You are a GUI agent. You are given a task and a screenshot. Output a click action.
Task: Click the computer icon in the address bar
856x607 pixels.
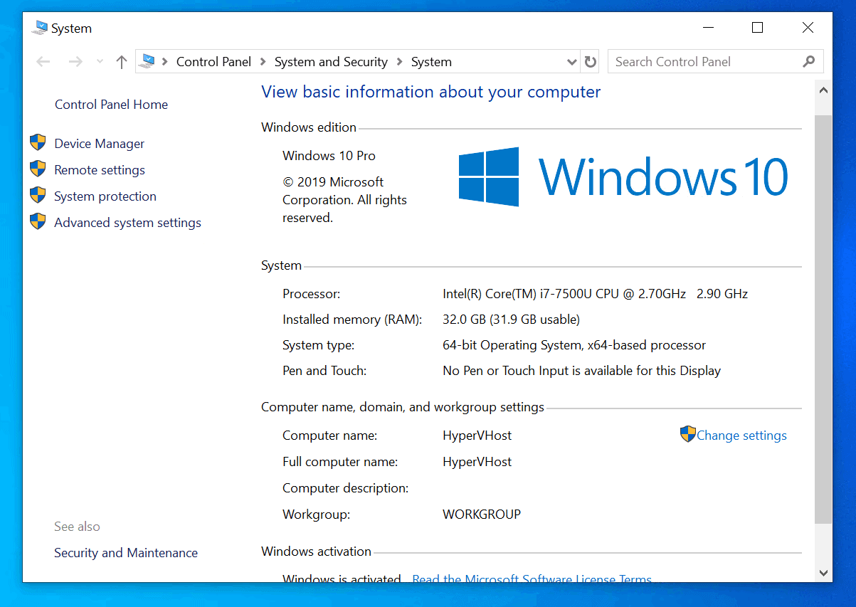pyautogui.click(x=147, y=61)
